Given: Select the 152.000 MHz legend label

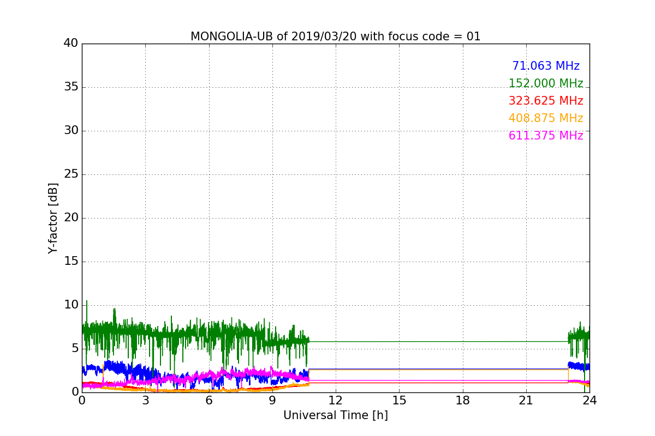Looking at the screenshot, I should 546,83.
